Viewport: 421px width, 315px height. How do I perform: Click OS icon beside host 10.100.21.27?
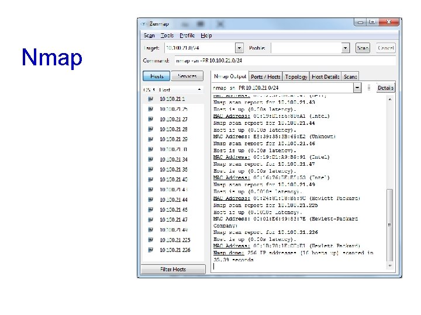click(151, 119)
